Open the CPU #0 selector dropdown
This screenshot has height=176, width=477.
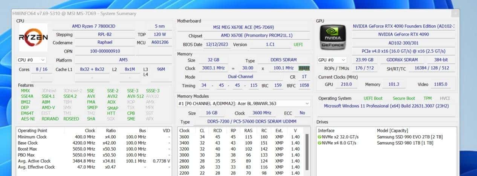(32, 60)
